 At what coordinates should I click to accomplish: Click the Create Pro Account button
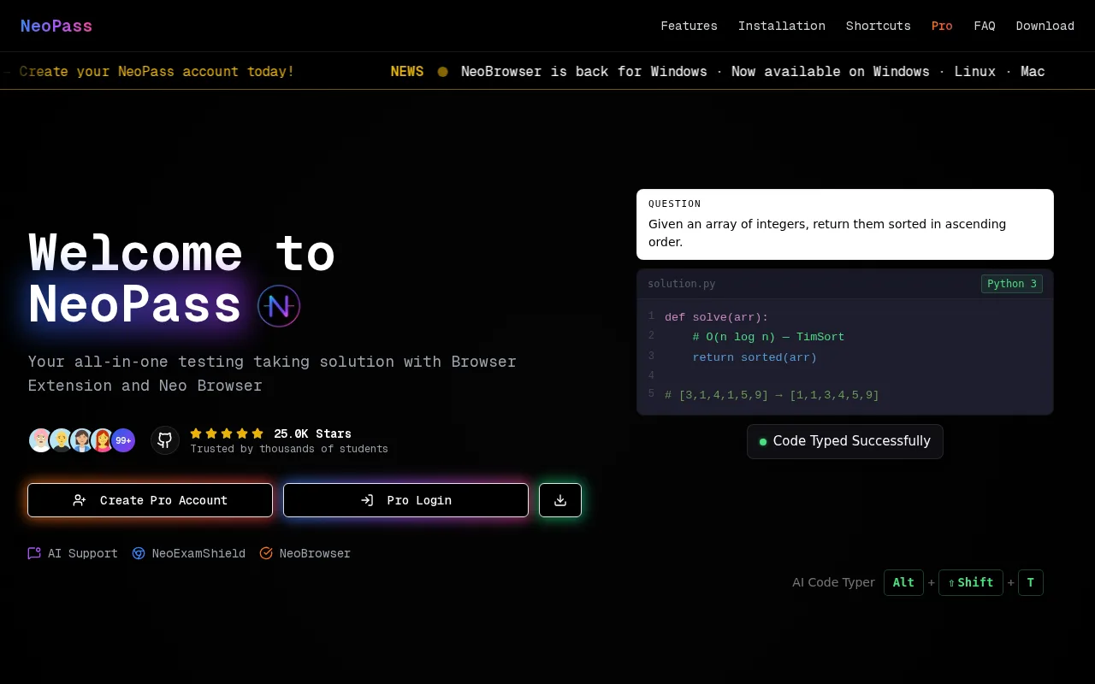[x=150, y=500]
